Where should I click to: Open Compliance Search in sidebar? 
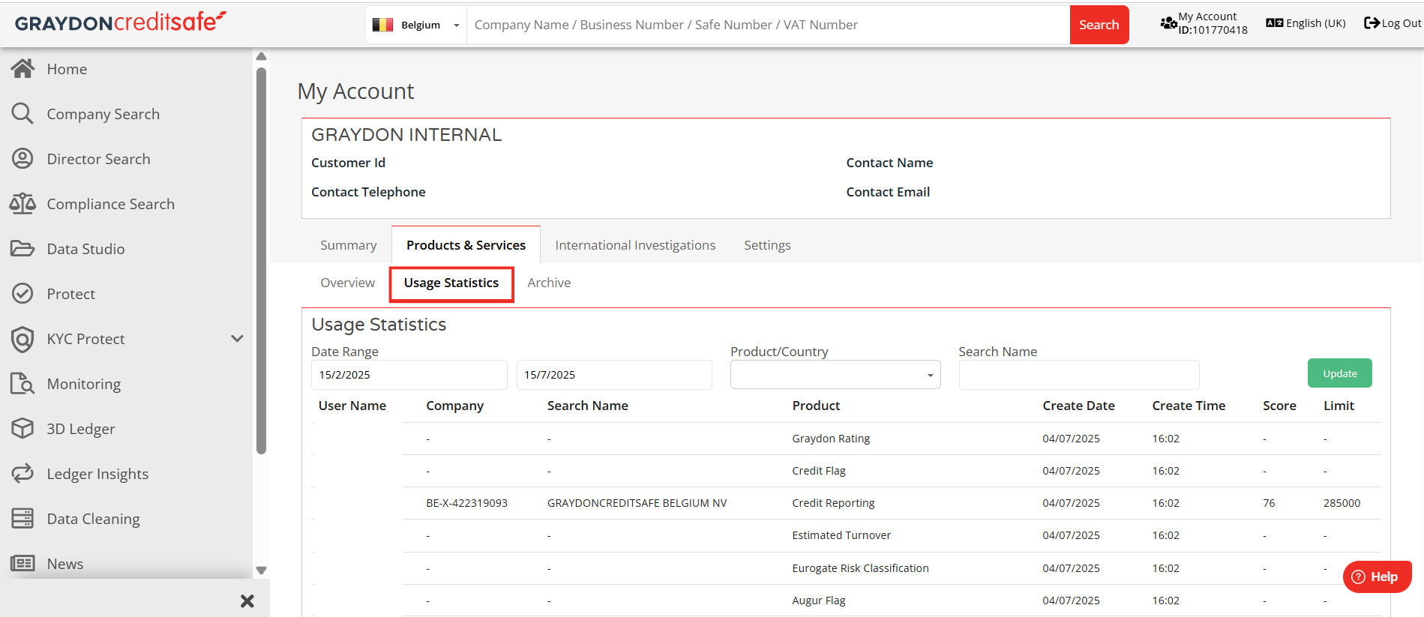pyautogui.click(x=111, y=204)
